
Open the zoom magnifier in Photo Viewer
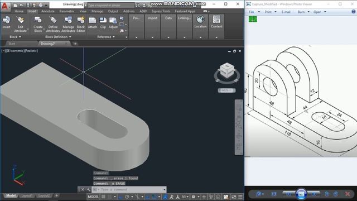(x=259, y=194)
